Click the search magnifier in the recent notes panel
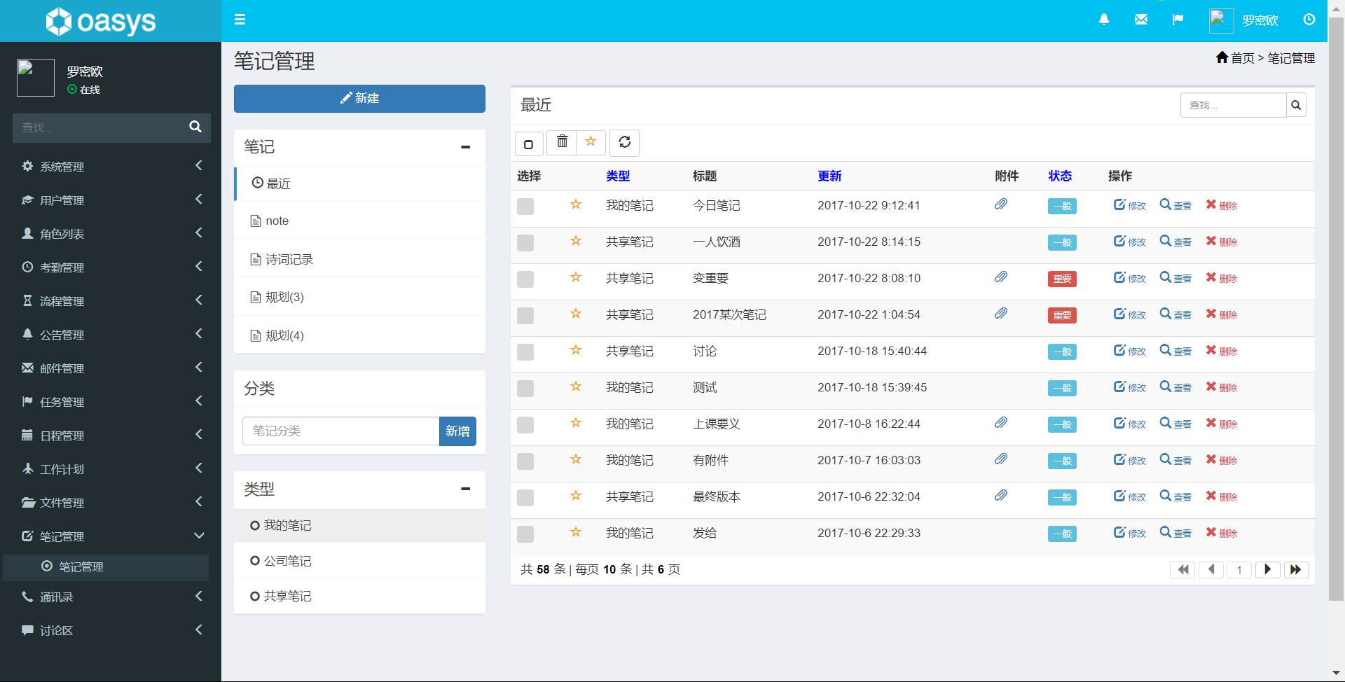The width and height of the screenshot is (1345, 682). (x=1295, y=105)
